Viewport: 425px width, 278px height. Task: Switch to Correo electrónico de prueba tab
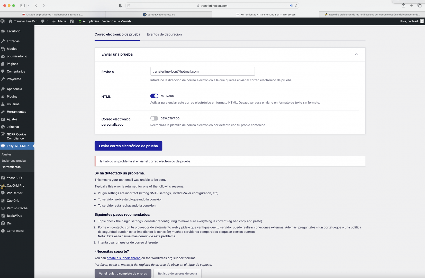click(117, 34)
